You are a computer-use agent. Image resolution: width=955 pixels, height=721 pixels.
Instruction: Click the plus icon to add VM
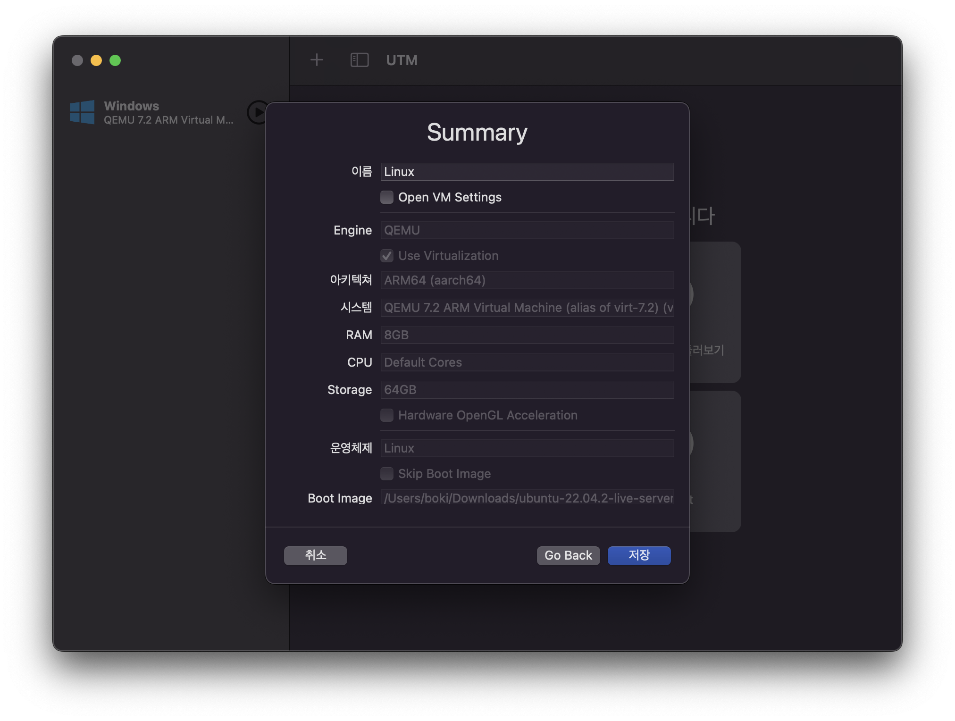317,60
